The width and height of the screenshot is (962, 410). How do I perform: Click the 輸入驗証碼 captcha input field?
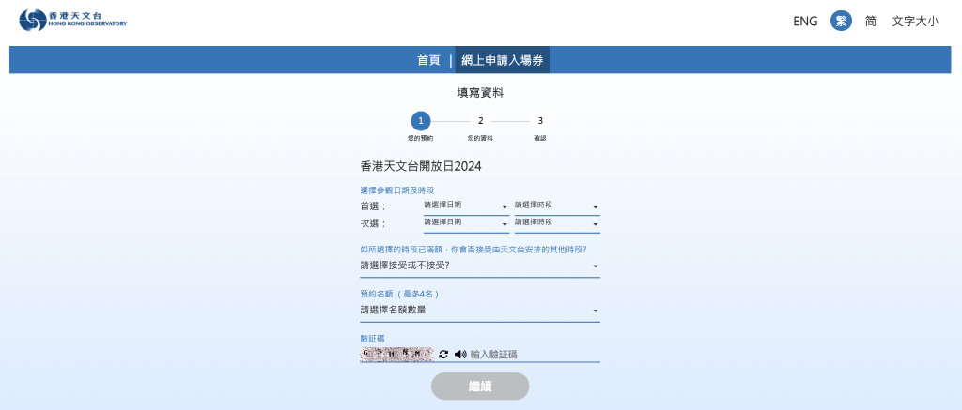[533, 355]
